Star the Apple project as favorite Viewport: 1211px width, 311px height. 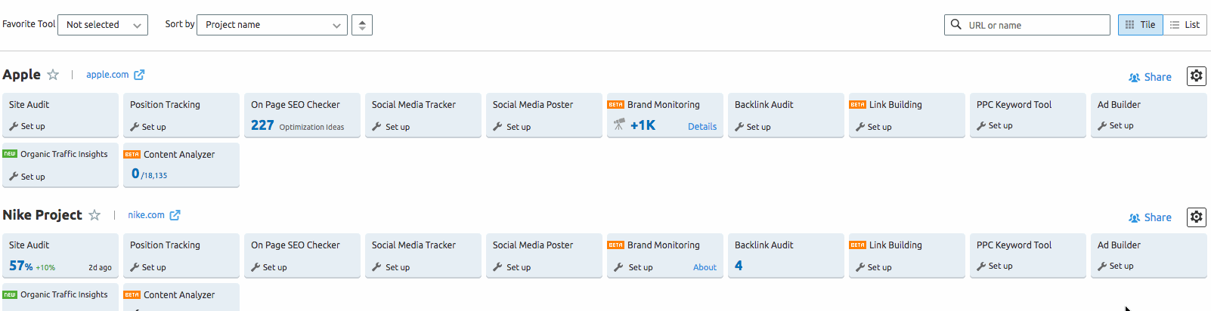point(53,75)
